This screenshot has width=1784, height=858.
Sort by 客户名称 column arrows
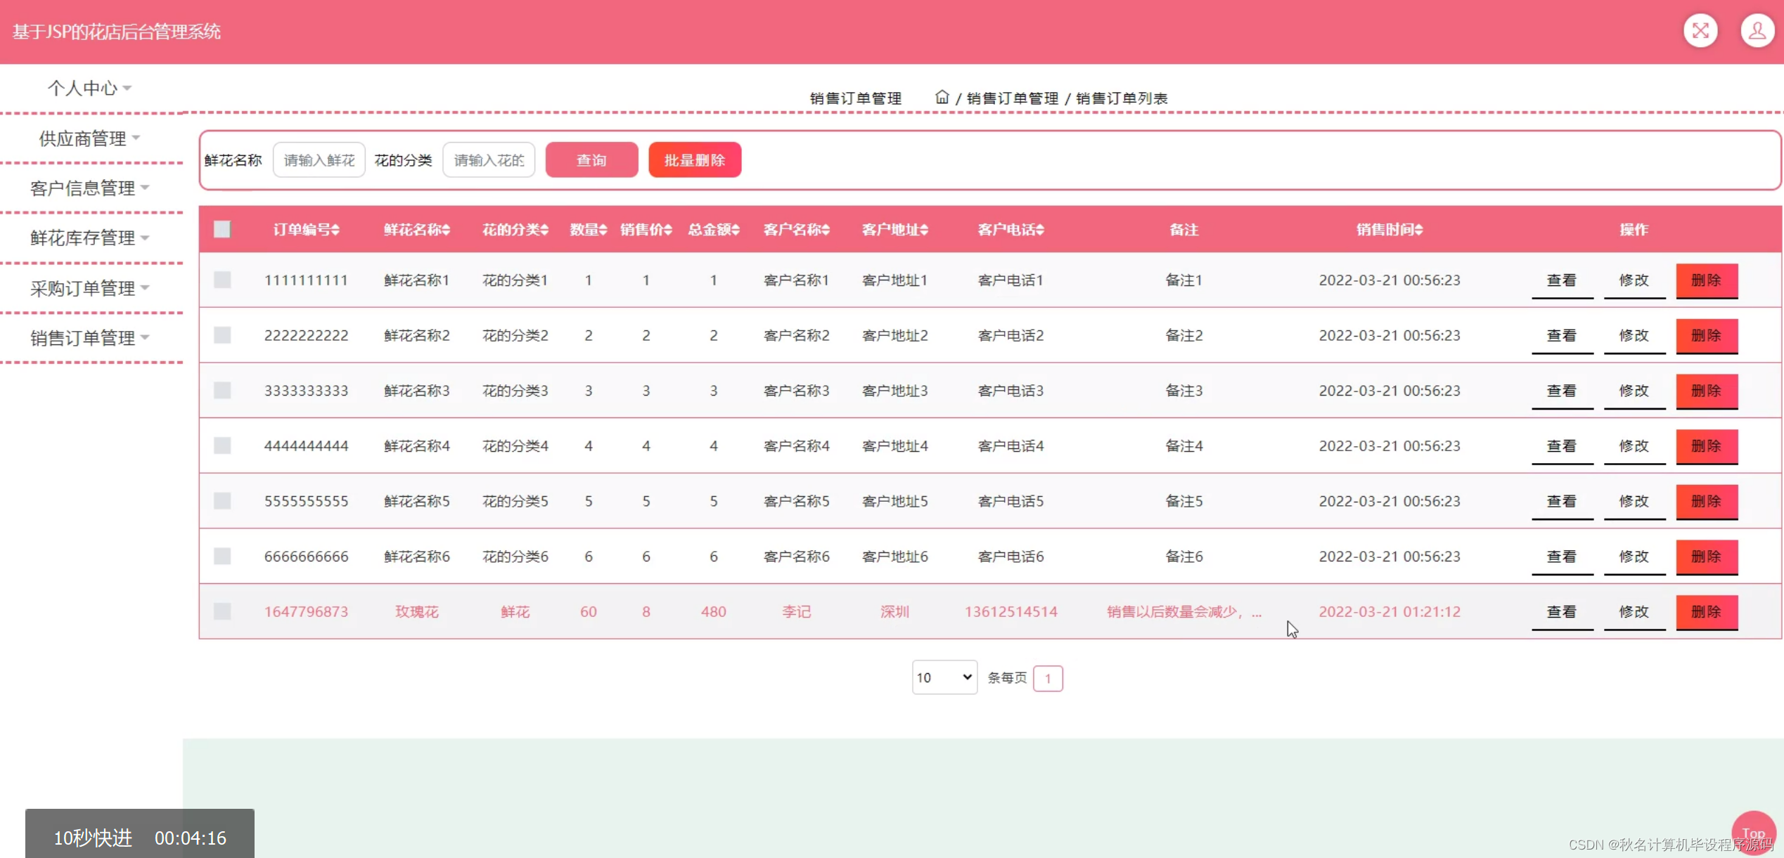click(x=826, y=230)
